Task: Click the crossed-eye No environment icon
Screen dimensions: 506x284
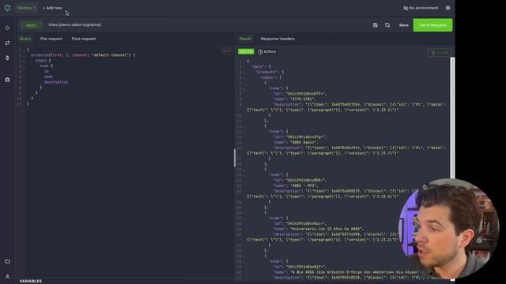Action: click(x=406, y=8)
